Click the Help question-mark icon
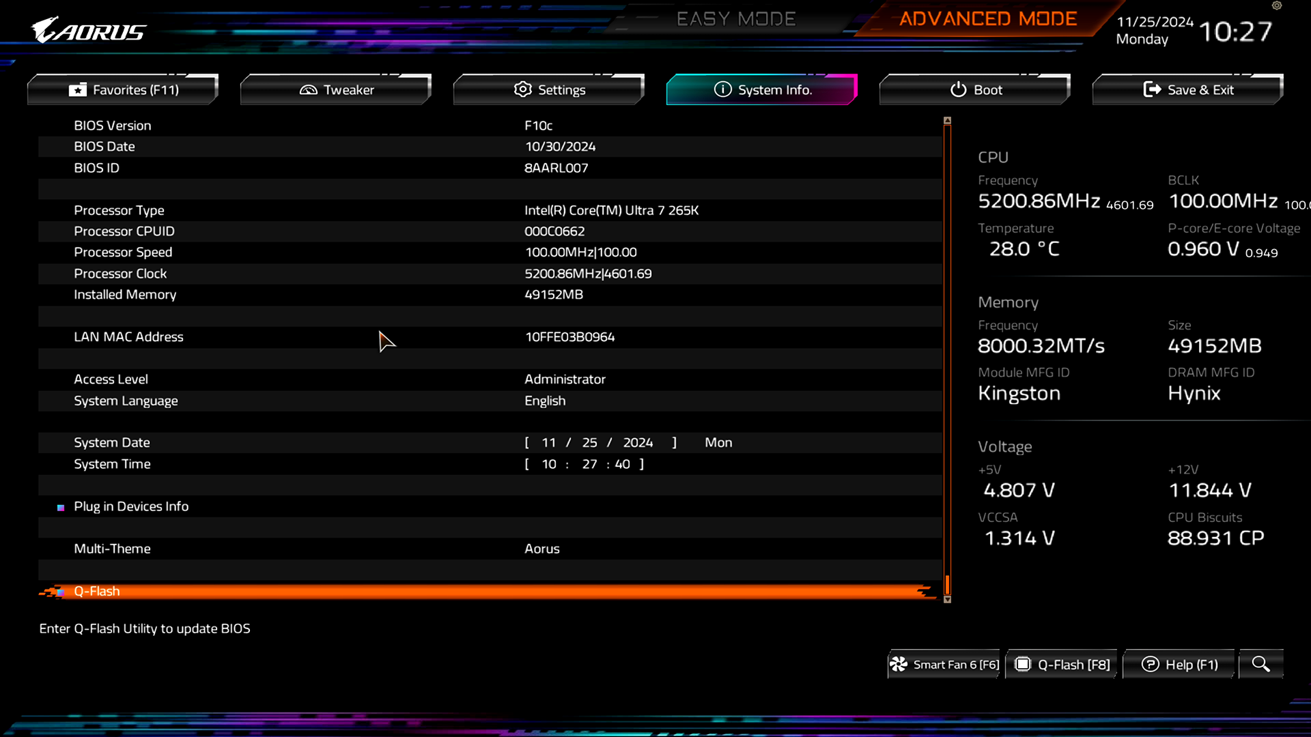 pos(1151,663)
